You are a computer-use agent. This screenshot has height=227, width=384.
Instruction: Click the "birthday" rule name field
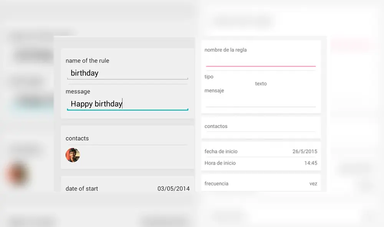127,73
